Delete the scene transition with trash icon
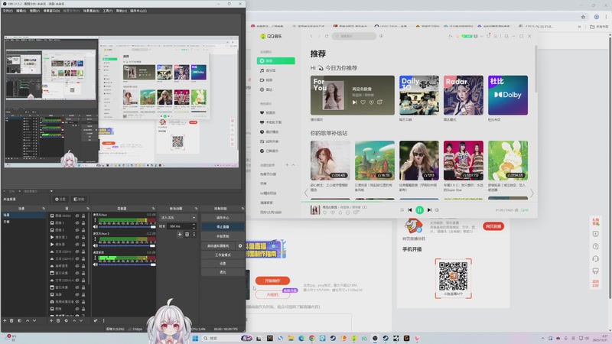 187,235
